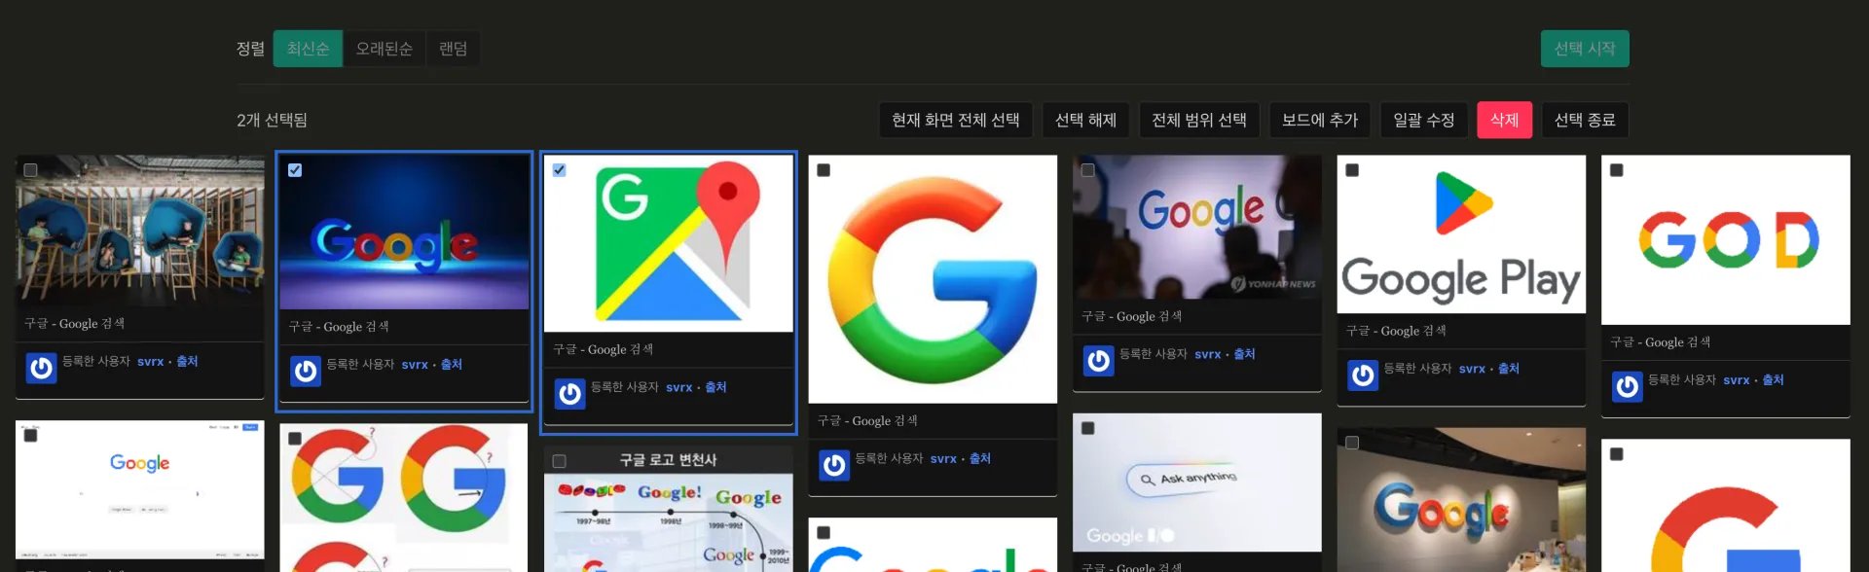Check the Google Play card checkbox
This screenshot has height=572, width=1869.
(x=1352, y=170)
